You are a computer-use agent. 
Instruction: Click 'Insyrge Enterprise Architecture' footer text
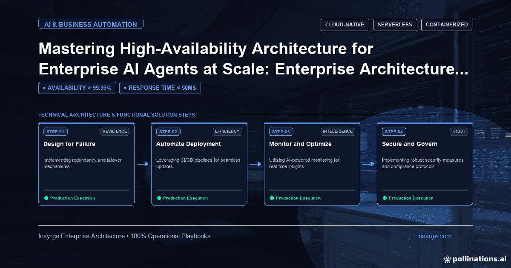(x=81, y=236)
